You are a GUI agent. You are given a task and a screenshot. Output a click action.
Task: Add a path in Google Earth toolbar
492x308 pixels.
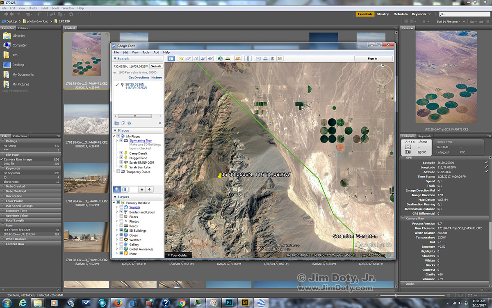(x=196, y=59)
